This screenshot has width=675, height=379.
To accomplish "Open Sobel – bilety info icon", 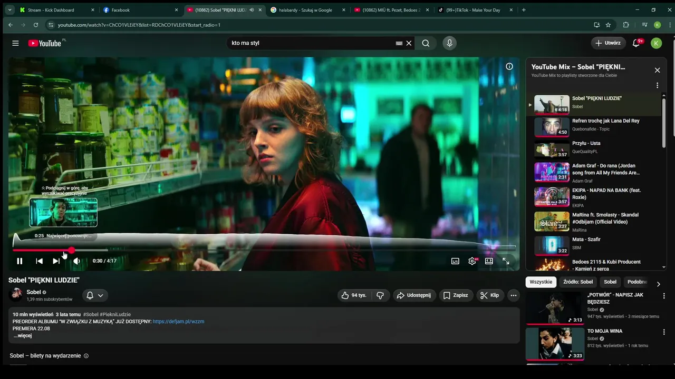I will click(x=86, y=356).
